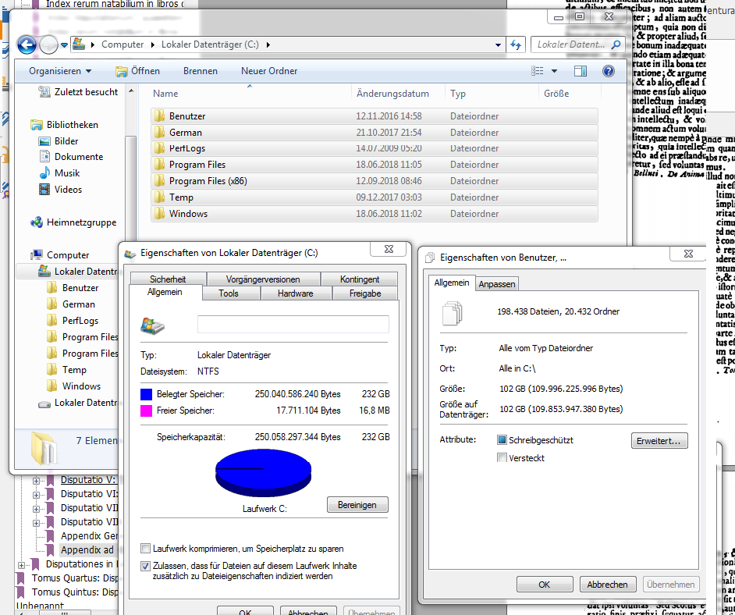Click the drive label text field
Screen dimensions: 735x615
pos(293,324)
